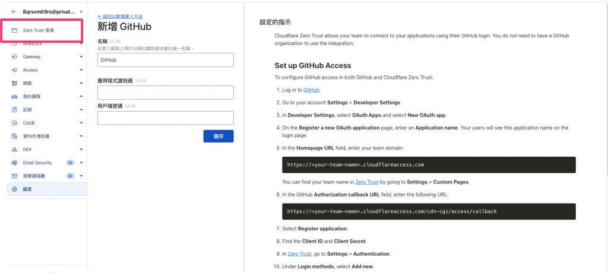Viewport: 608px width, 273px height.
Task: Click the "Find the Client ID and Client Secret" step
Action: click(324, 241)
